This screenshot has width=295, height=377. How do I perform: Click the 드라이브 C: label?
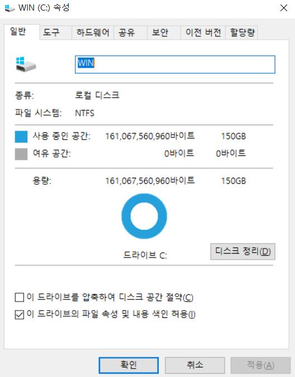(145, 255)
